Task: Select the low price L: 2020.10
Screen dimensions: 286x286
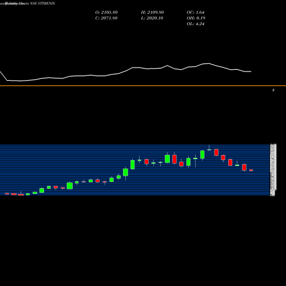Action: 152,18
